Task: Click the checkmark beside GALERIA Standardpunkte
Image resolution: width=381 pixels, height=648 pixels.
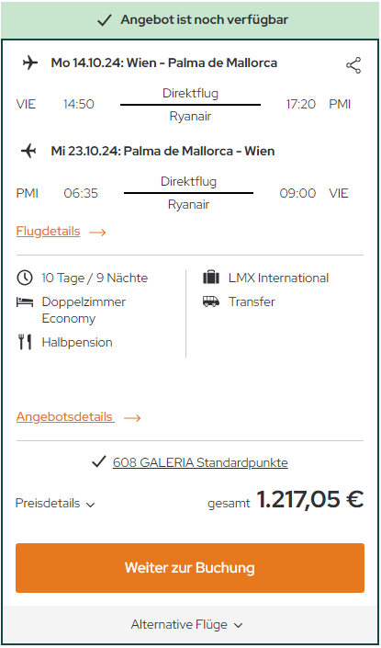Action: (99, 462)
